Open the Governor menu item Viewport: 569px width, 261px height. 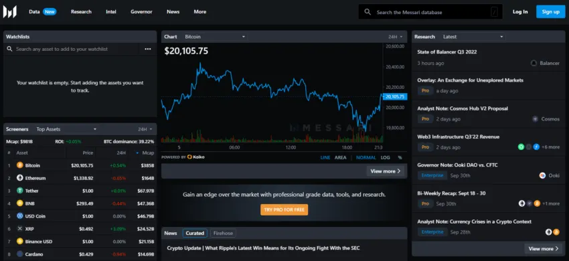[x=141, y=11]
